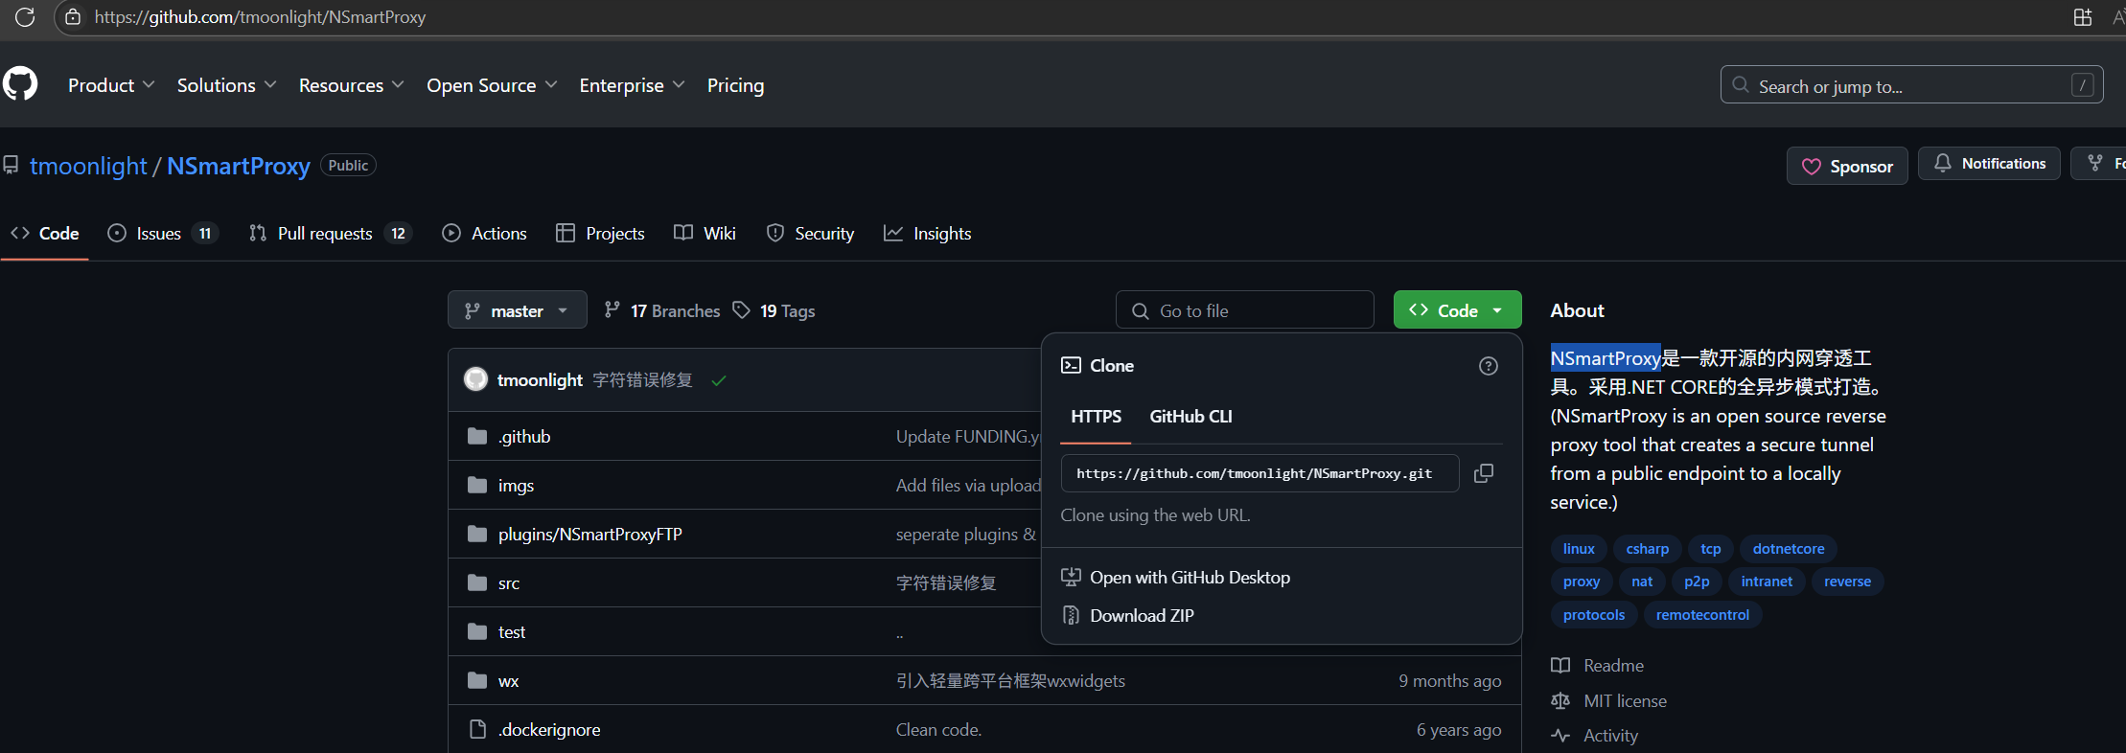Toggle the green Code dropdown button
This screenshot has height=753, width=2126.
point(1457,310)
